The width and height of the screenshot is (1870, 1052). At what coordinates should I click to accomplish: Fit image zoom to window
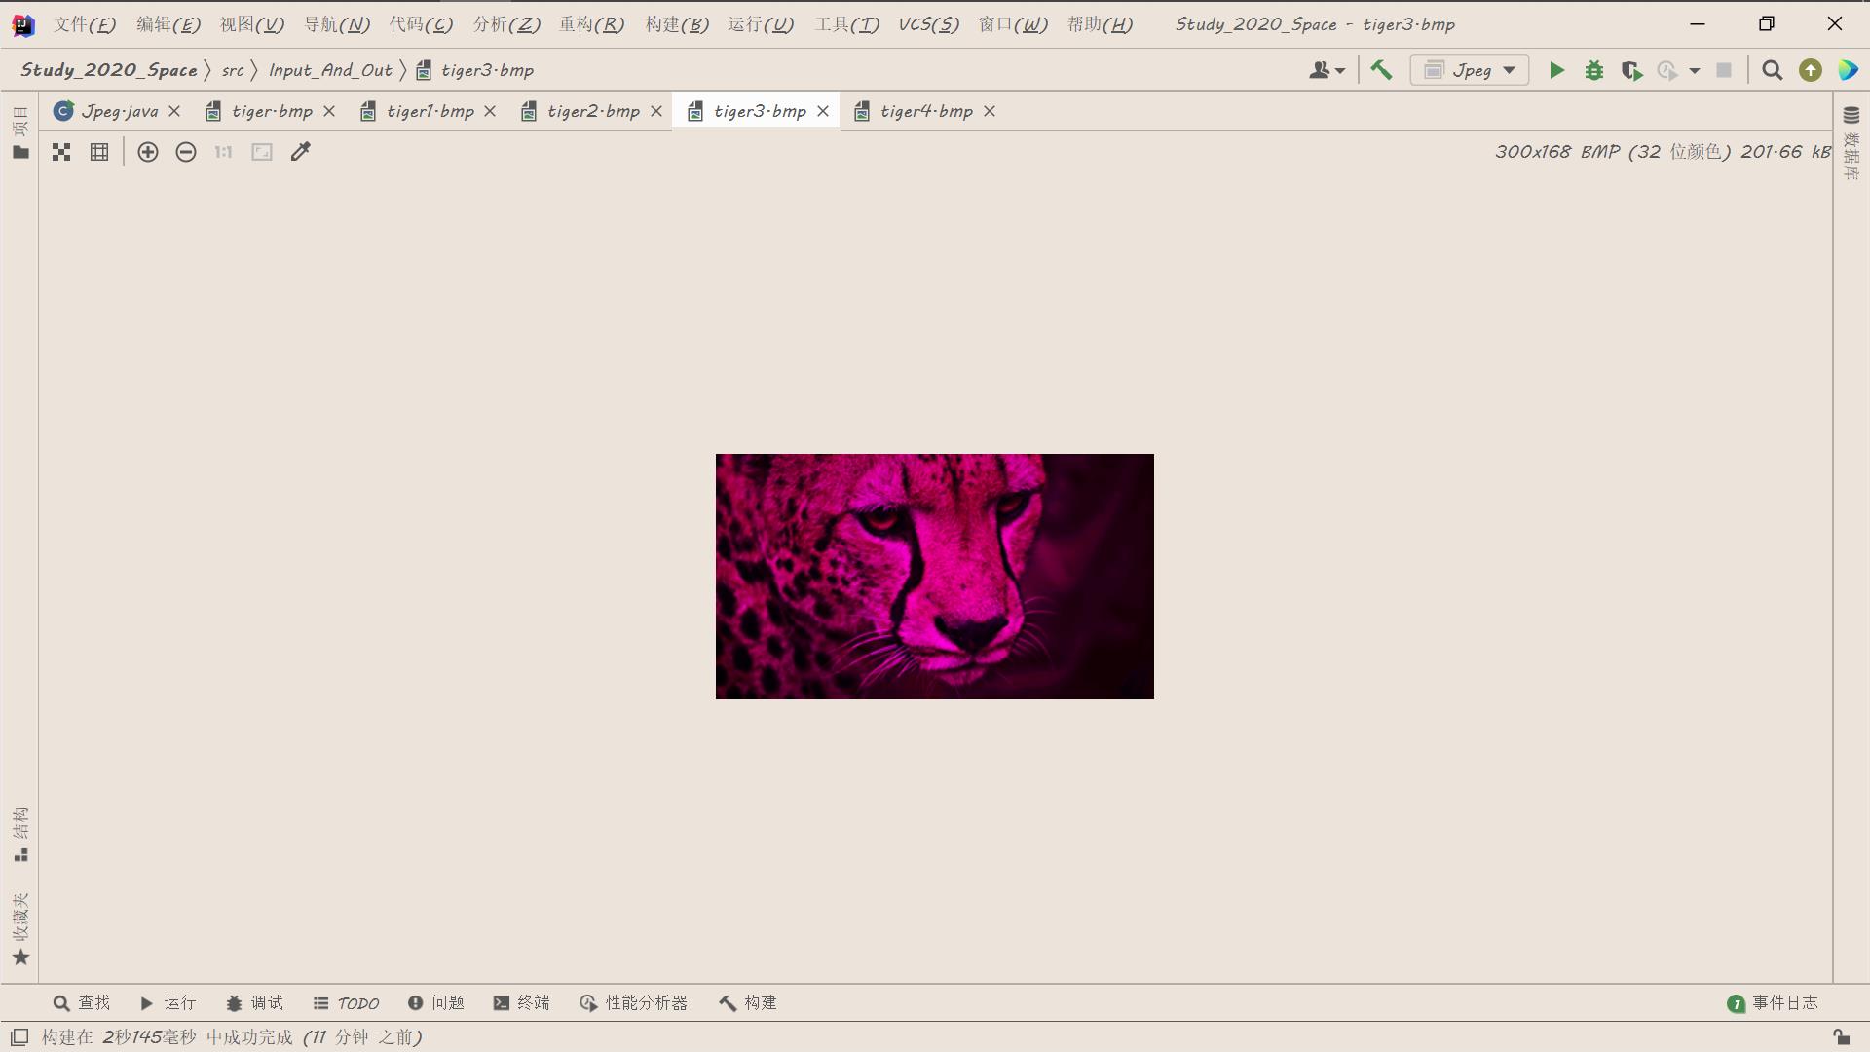tap(262, 152)
